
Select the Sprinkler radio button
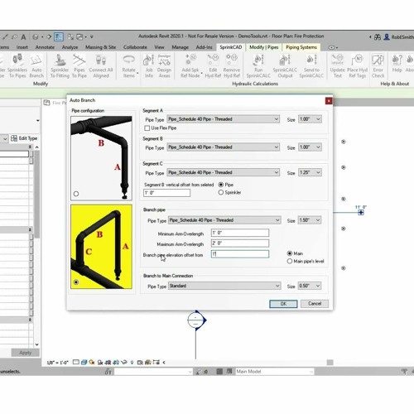pyautogui.click(x=221, y=192)
